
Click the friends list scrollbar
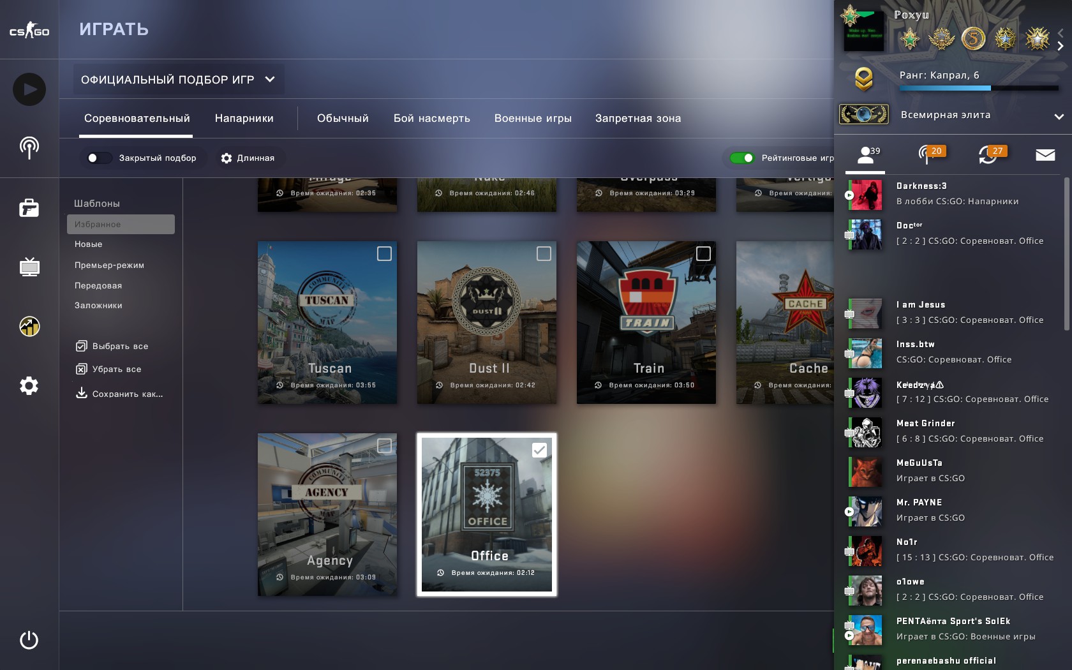pos(1067,254)
